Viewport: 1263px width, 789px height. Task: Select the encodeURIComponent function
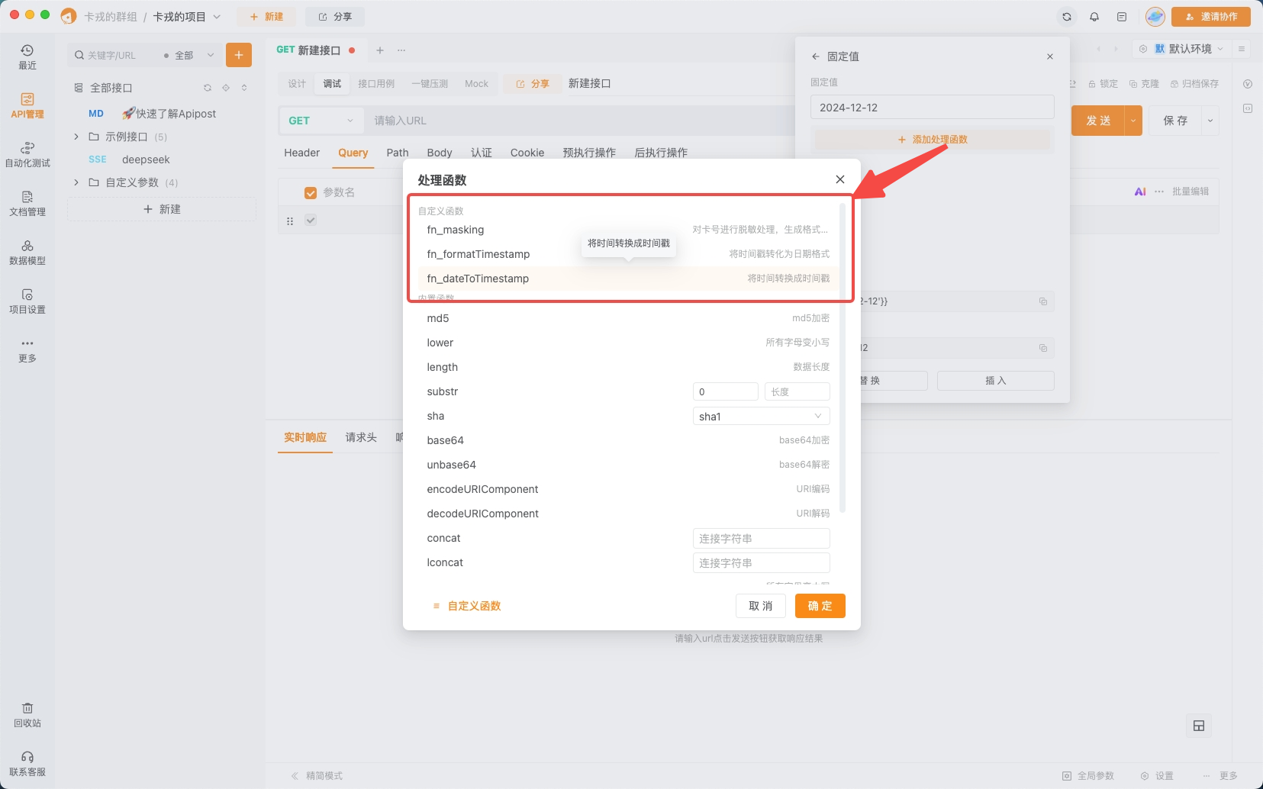pos(627,489)
